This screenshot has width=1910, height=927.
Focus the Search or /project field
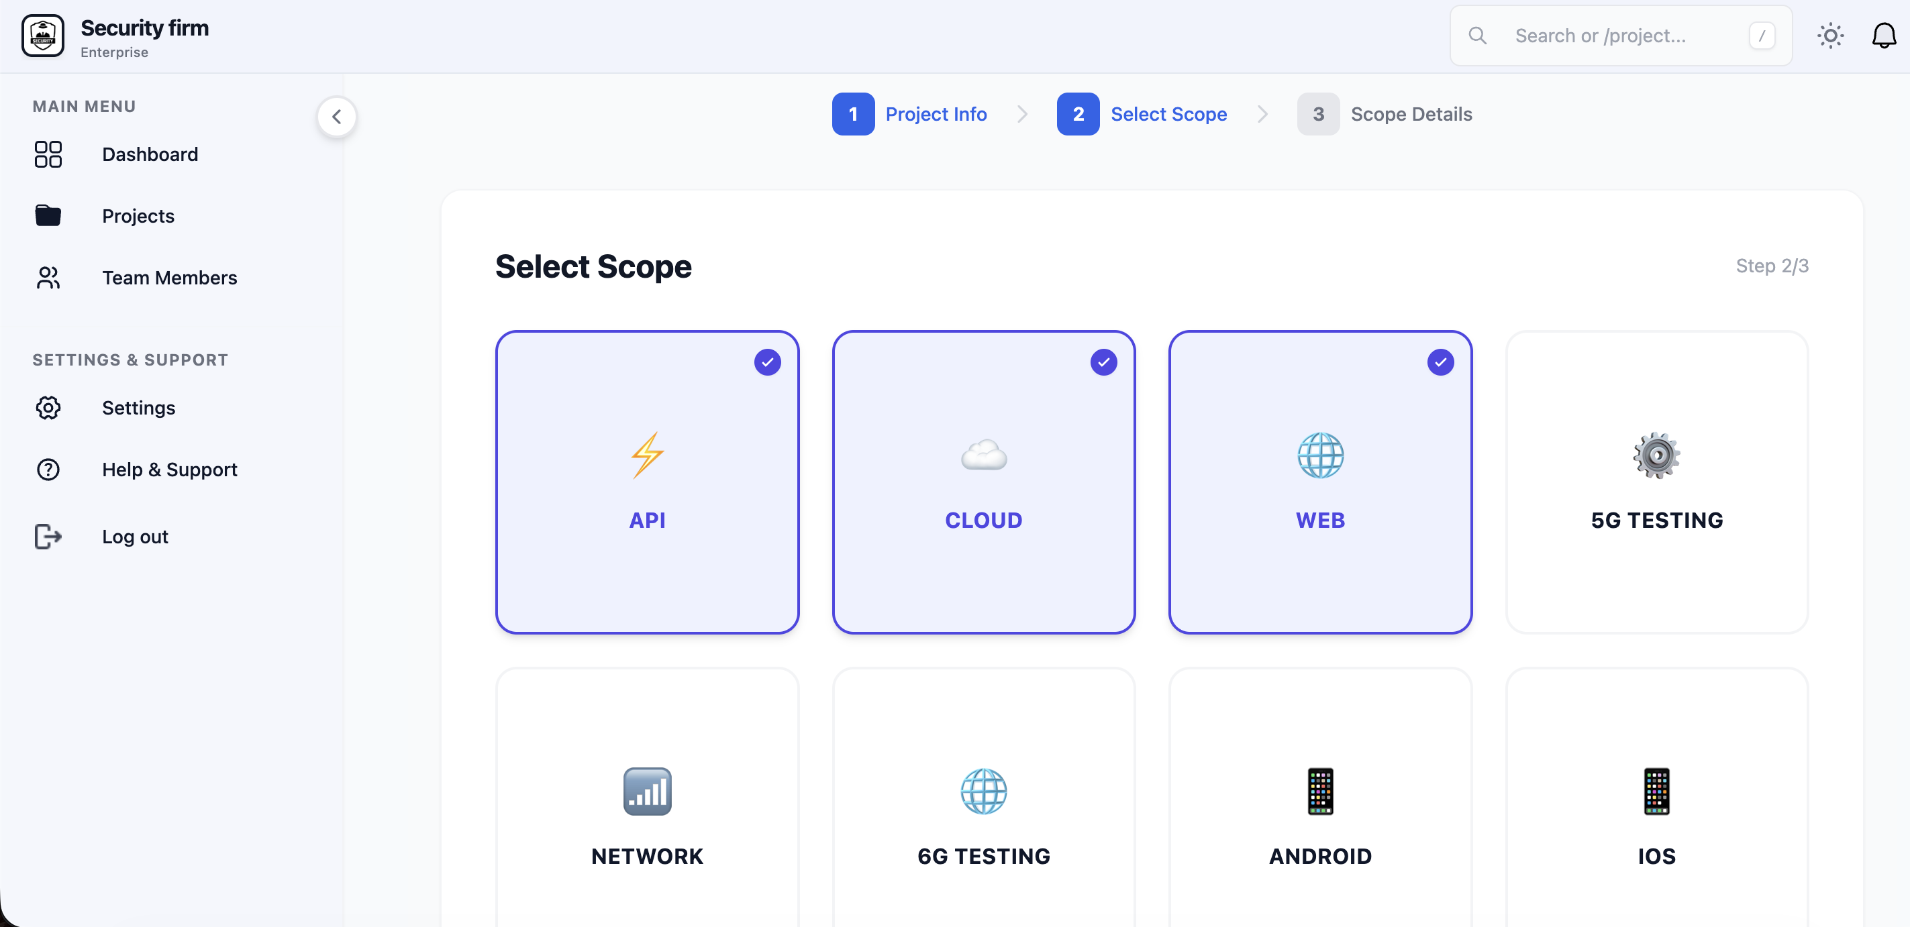(1621, 36)
